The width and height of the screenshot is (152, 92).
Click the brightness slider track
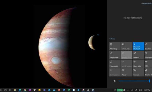point(134,81)
